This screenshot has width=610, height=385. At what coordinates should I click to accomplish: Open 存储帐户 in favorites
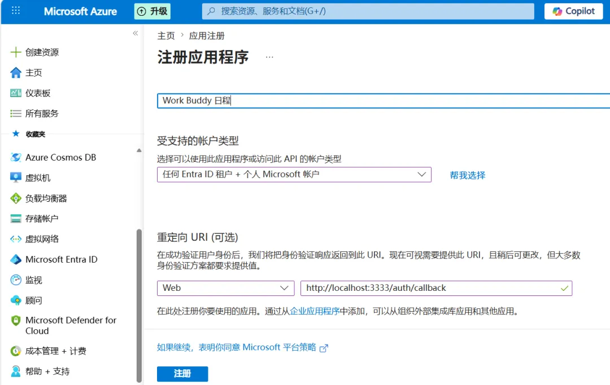pos(42,219)
